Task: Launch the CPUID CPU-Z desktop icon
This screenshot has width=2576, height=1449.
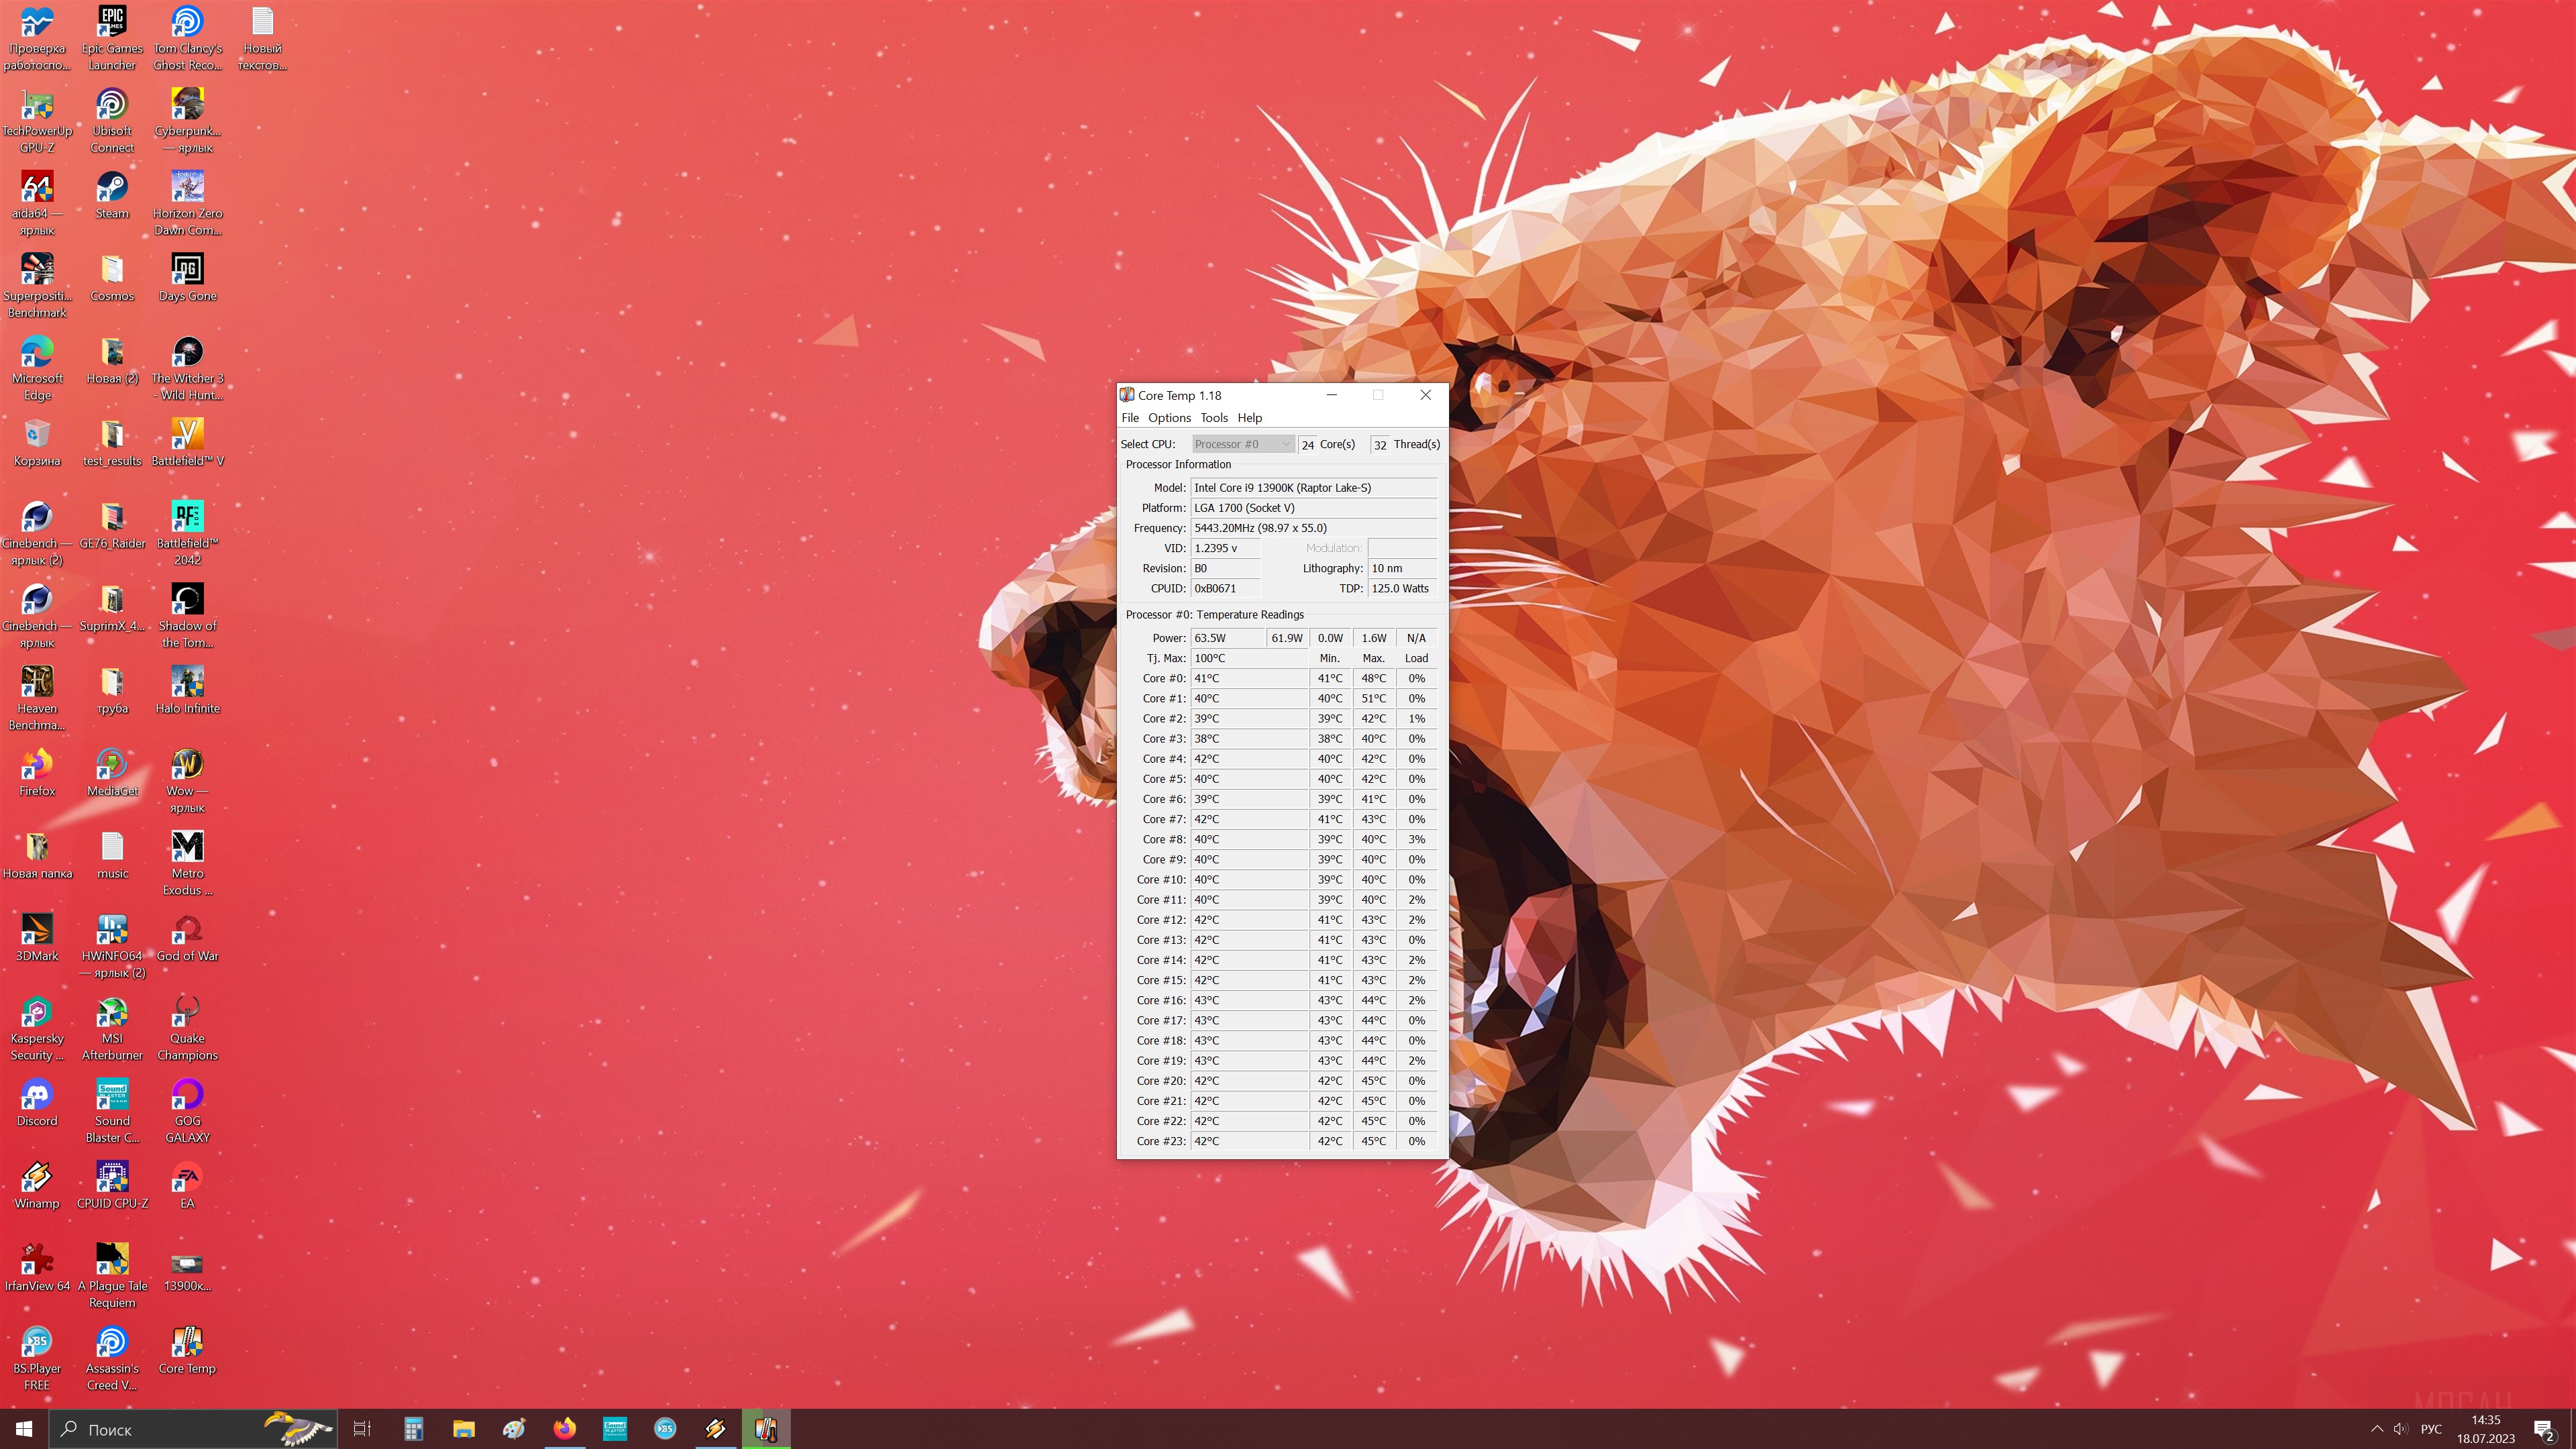Action: click(112, 1178)
